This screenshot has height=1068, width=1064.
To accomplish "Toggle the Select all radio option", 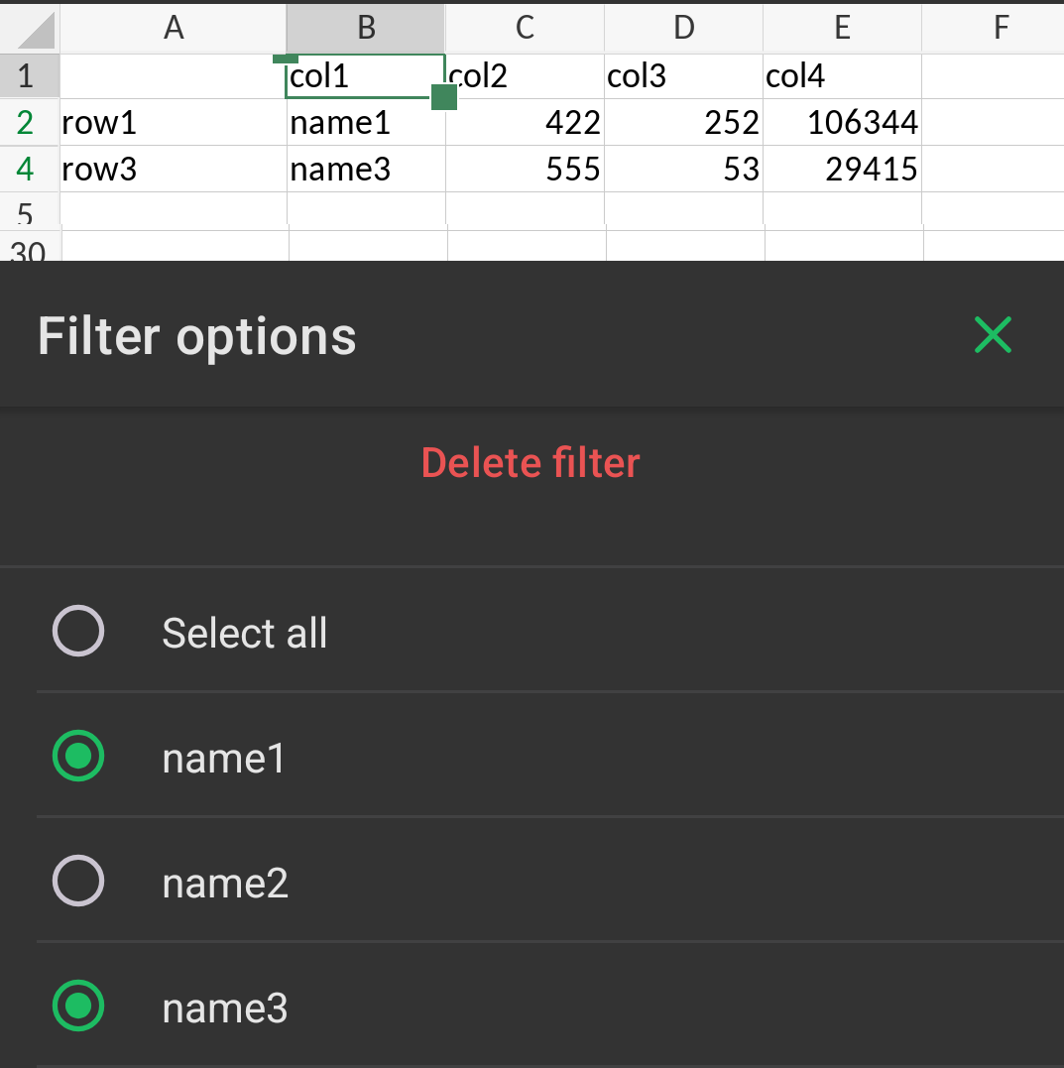I will tap(78, 632).
